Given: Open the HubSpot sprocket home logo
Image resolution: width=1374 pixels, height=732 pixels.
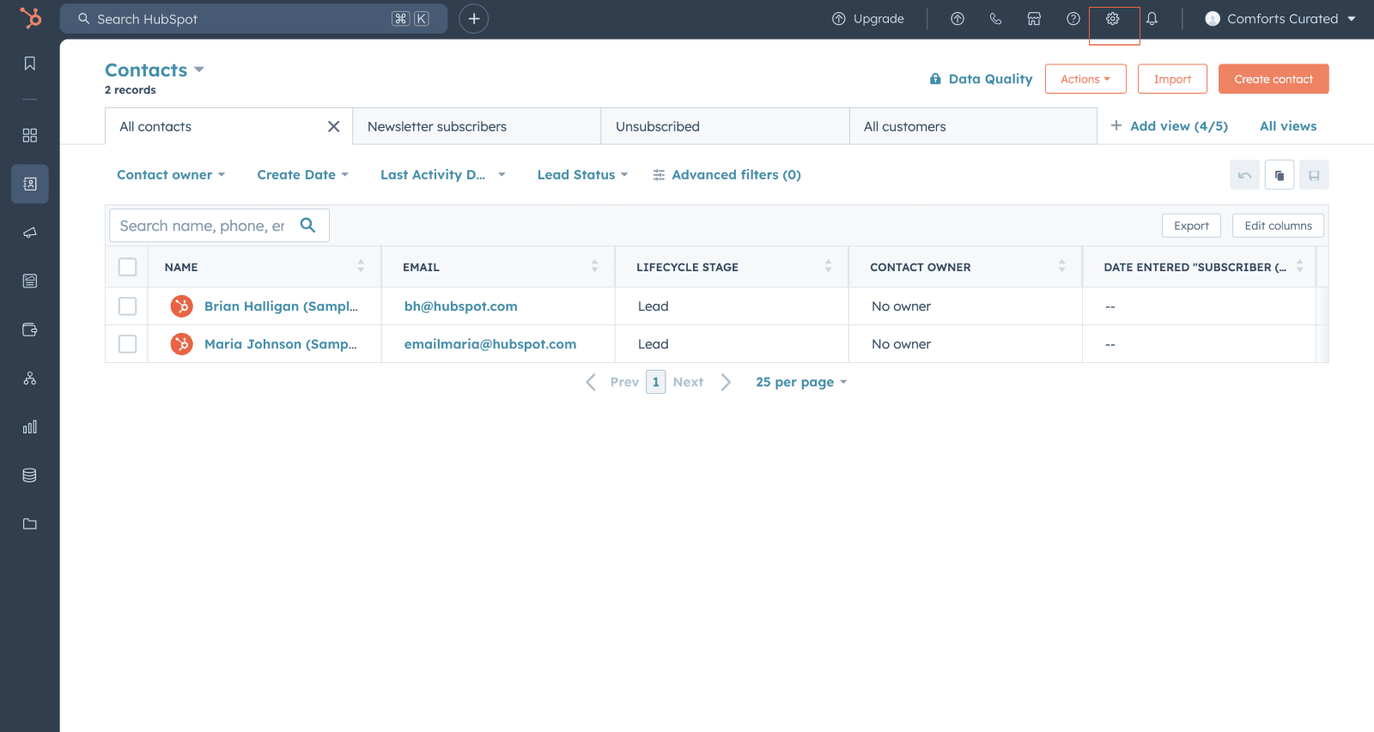Looking at the screenshot, I should (x=30, y=18).
